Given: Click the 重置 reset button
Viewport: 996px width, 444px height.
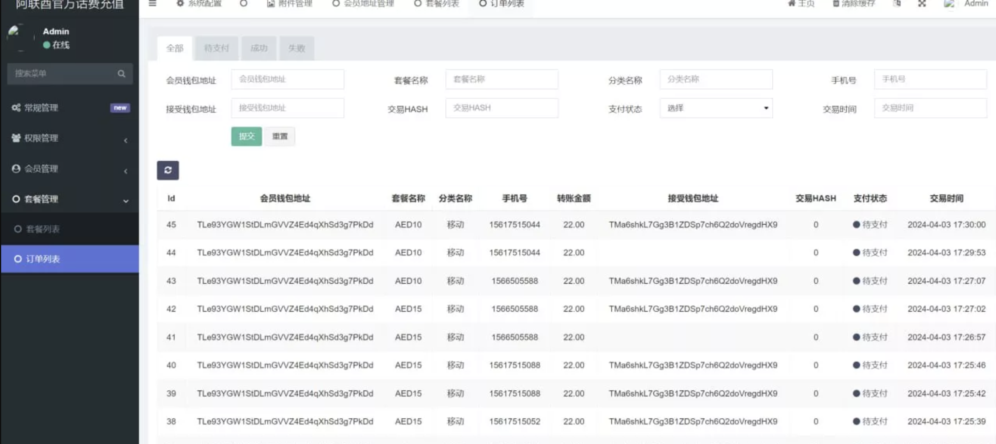Looking at the screenshot, I should [280, 136].
